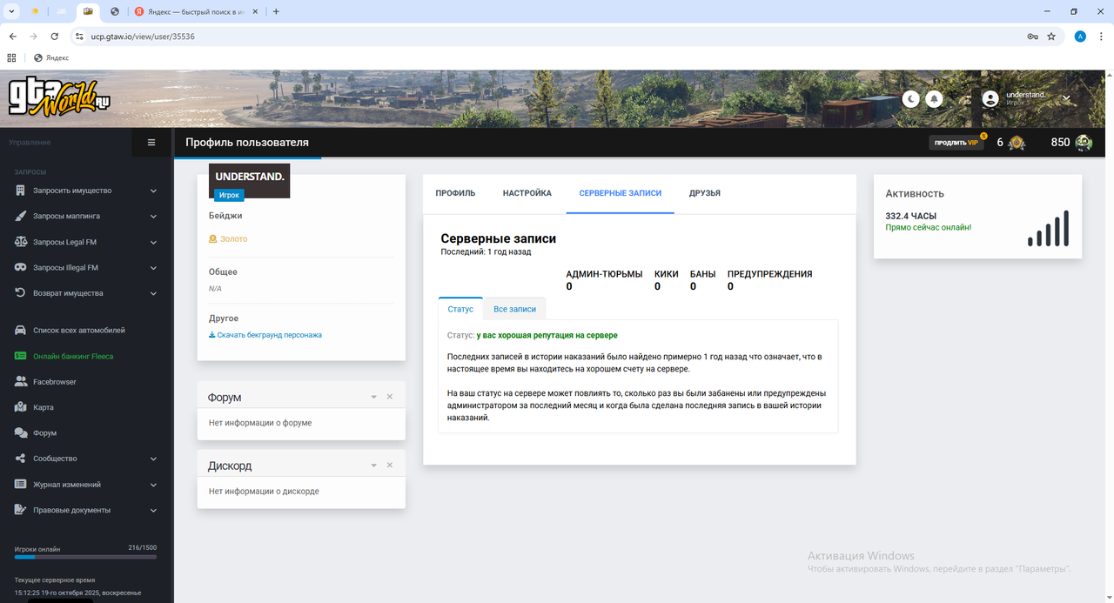Close the Дискорд panel
This screenshot has width=1114, height=603.
390,466
